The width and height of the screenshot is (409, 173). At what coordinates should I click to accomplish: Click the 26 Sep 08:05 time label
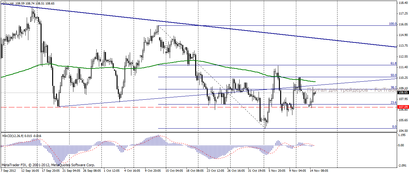tap(93, 170)
